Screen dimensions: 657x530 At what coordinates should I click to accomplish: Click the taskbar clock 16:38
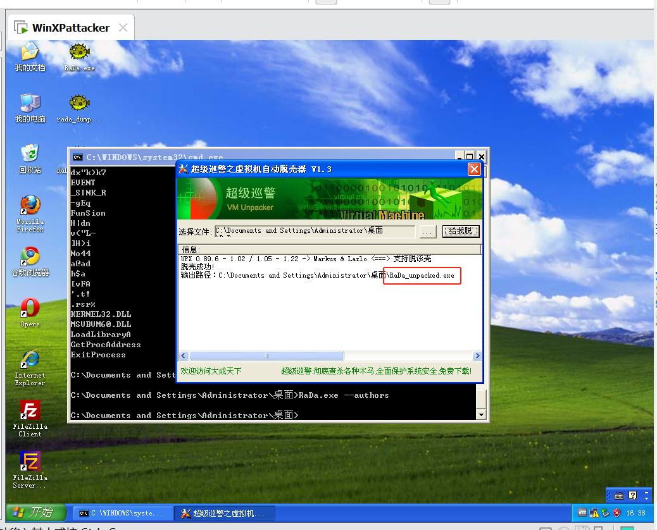(x=635, y=513)
